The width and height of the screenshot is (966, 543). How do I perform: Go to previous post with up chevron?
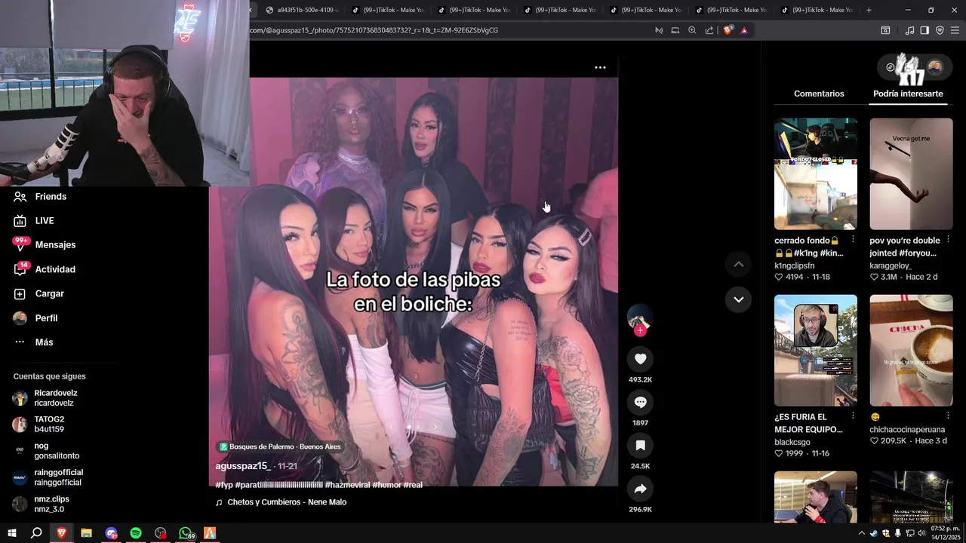click(738, 264)
